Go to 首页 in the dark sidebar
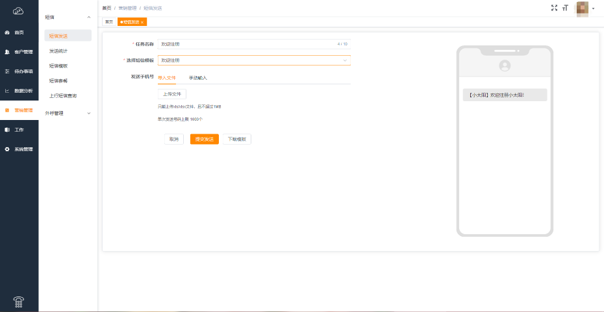This screenshot has width=604, height=312. (19, 32)
